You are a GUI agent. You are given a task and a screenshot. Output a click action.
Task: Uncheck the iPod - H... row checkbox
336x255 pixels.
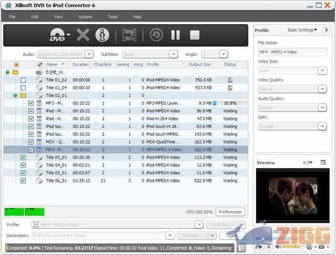click(31, 119)
